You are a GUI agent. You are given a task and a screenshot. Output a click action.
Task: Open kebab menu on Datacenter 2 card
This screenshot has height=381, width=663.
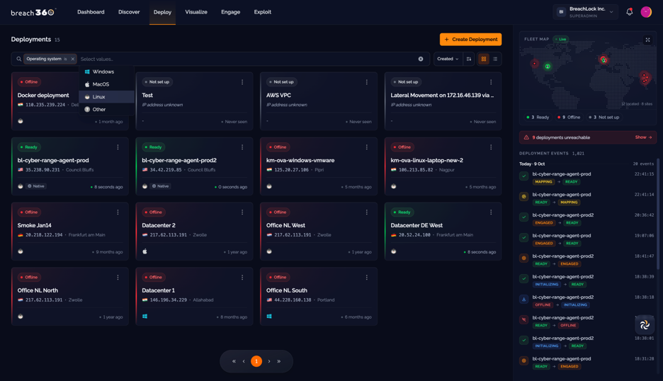pyautogui.click(x=242, y=212)
